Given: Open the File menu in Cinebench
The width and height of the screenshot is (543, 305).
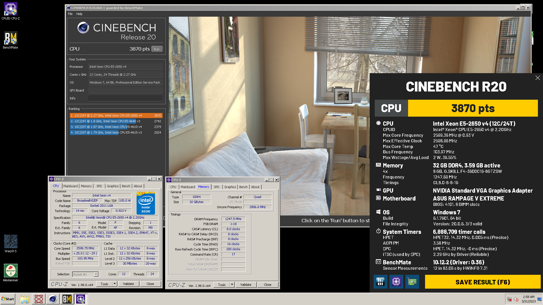Looking at the screenshot, I should click(x=70, y=14).
